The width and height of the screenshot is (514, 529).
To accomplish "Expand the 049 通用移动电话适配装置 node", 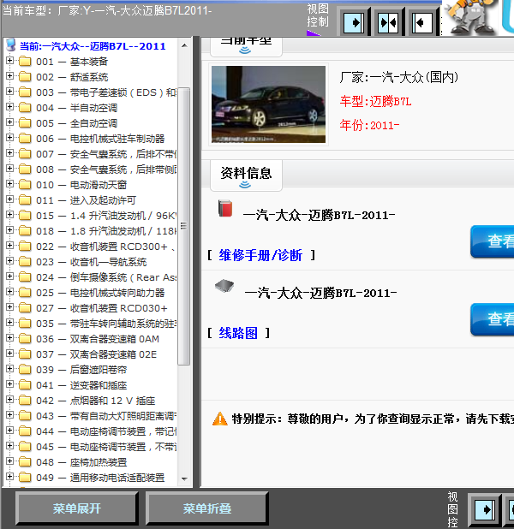I will [9, 476].
